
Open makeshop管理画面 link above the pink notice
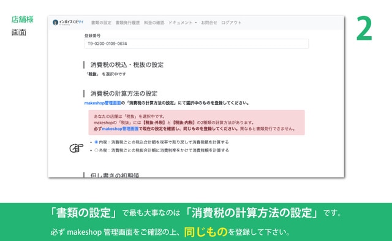[102, 103]
